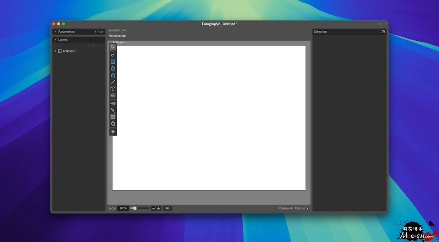Select the Pen tool
The image size is (439, 242).
pos(113,55)
